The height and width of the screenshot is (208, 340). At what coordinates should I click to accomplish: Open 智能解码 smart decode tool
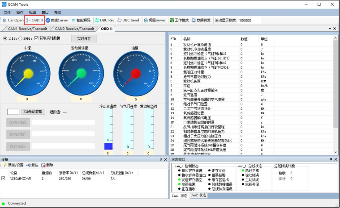click(x=81, y=20)
